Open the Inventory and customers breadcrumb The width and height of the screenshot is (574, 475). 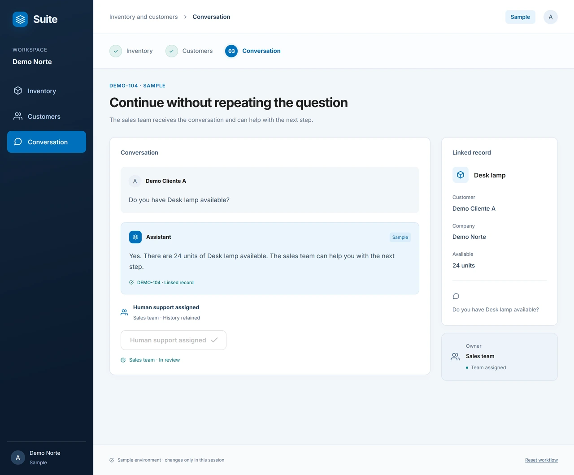143,17
